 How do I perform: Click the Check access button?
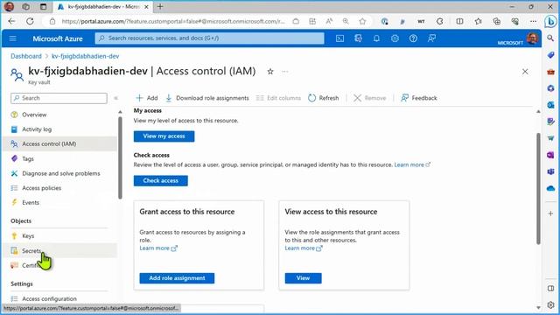(x=161, y=180)
